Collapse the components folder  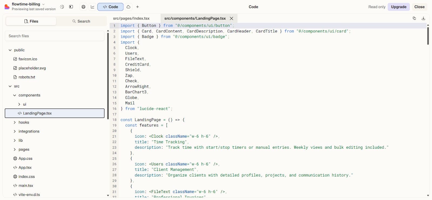point(15,95)
